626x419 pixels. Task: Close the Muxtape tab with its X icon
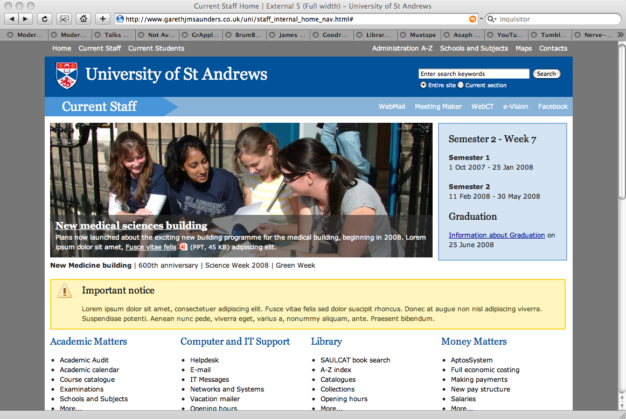(x=402, y=35)
